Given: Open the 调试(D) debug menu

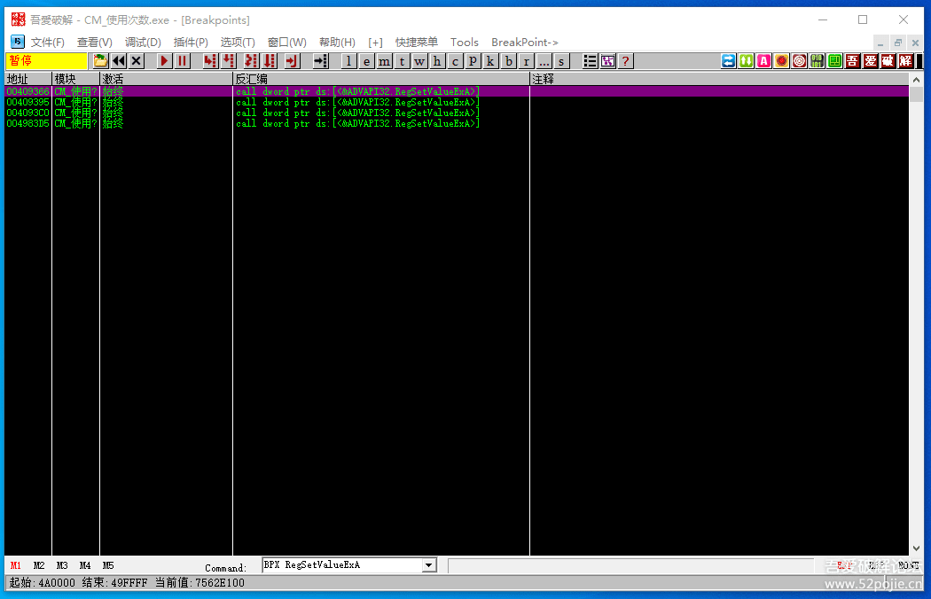Looking at the screenshot, I should (x=143, y=43).
